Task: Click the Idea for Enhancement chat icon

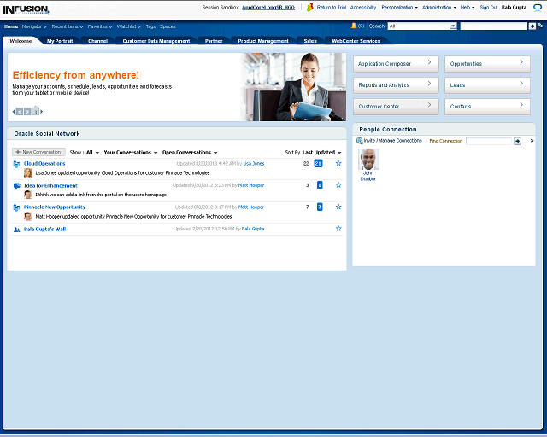Action: 17,185
